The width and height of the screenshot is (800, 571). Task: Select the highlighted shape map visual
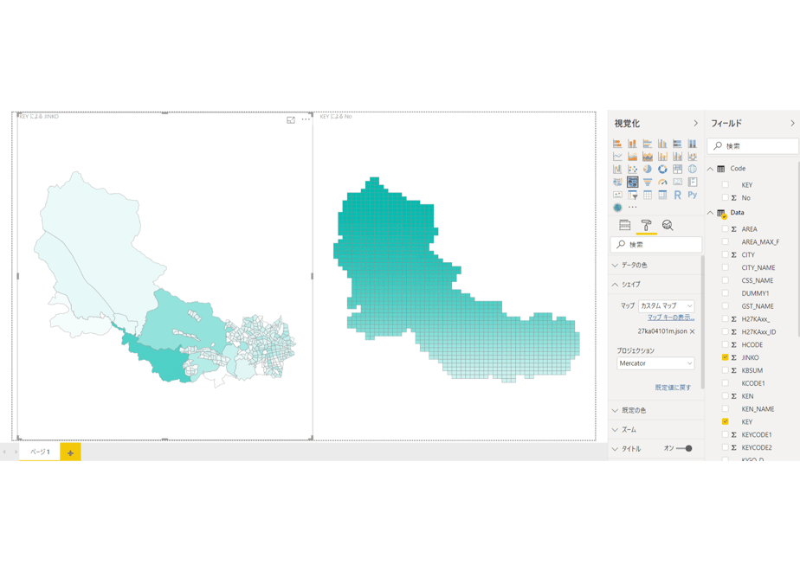(633, 182)
